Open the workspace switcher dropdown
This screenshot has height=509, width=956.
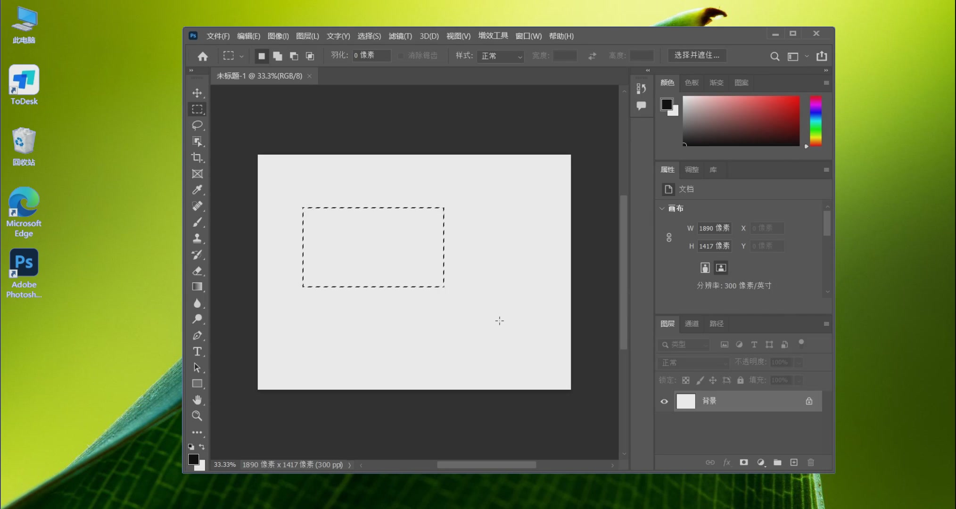pyautogui.click(x=807, y=56)
